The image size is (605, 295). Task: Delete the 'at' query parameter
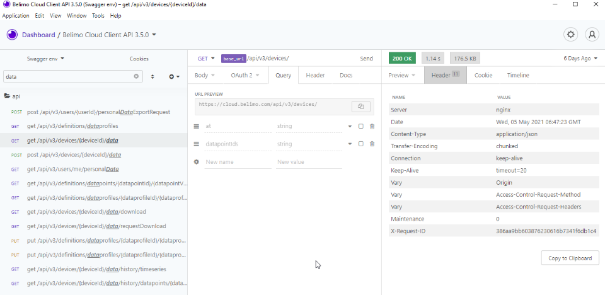(x=372, y=126)
